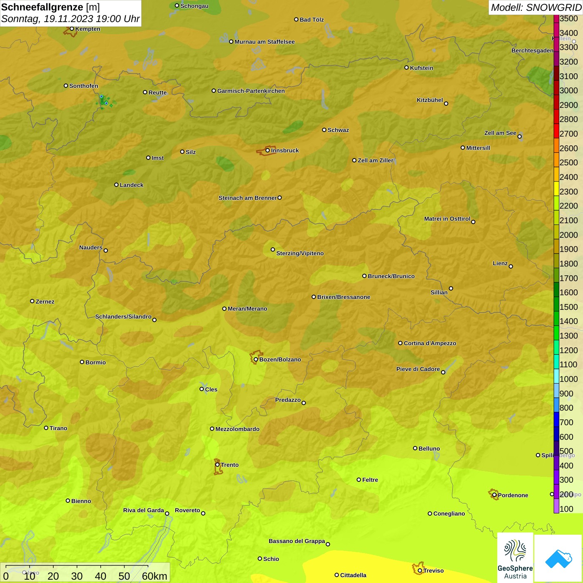
Task: Click the Nauders location dot
Action: (x=106, y=251)
